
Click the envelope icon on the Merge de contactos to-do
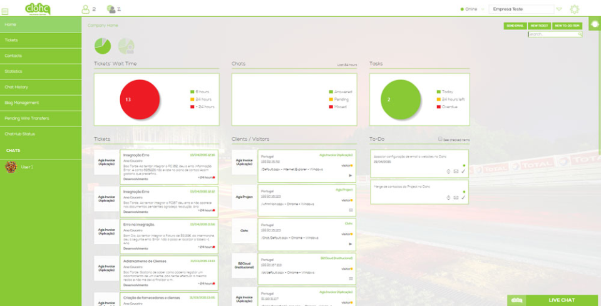pyautogui.click(x=456, y=198)
